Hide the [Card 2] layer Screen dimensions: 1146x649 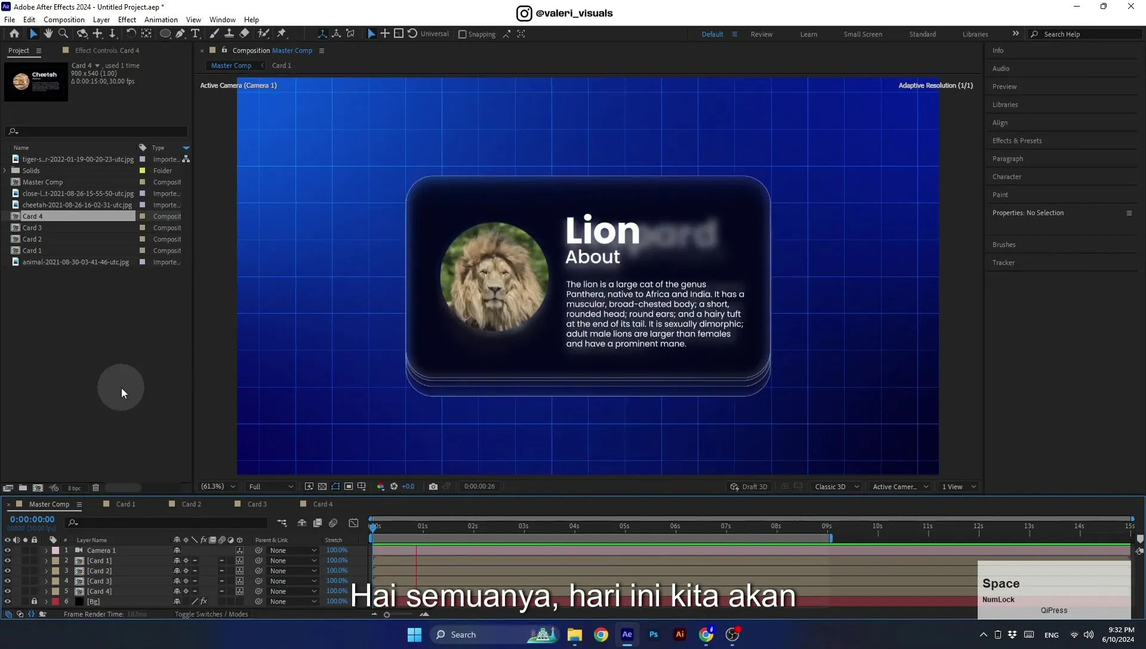coord(7,571)
